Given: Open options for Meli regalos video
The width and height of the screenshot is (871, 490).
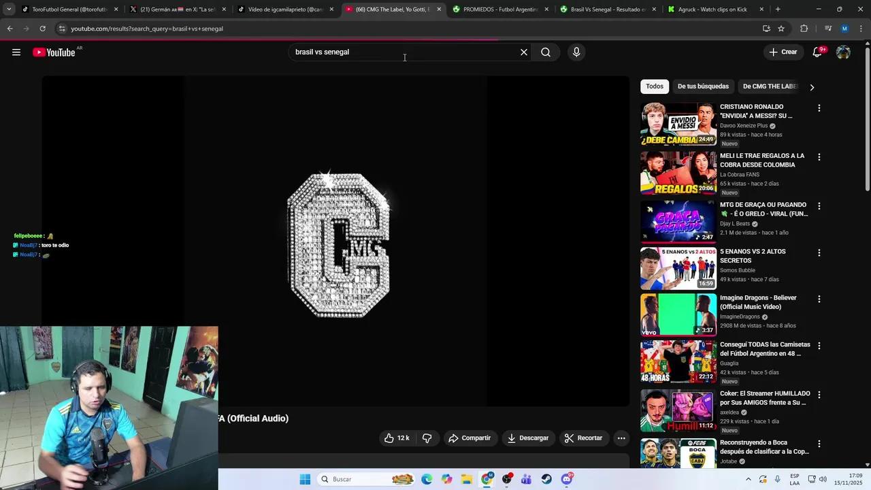Looking at the screenshot, I should [x=819, y=157].
